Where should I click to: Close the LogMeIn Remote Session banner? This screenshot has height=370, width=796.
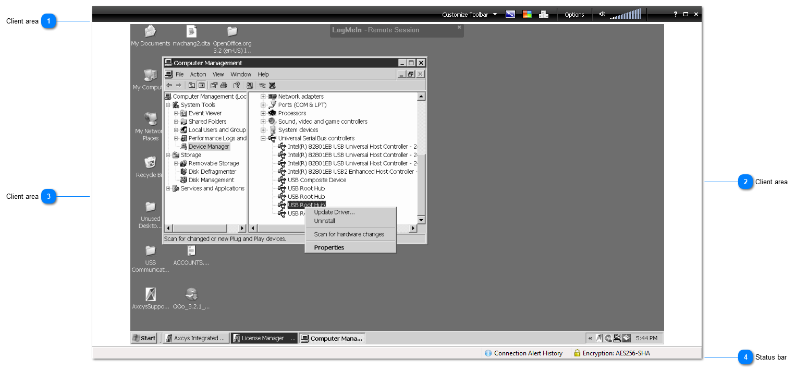click(459, 27)
